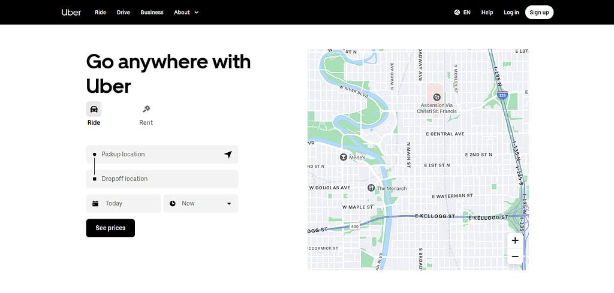Click The Monarch restaurant marker
Viewport: 614px width, 293px height.
pos(371,188)
